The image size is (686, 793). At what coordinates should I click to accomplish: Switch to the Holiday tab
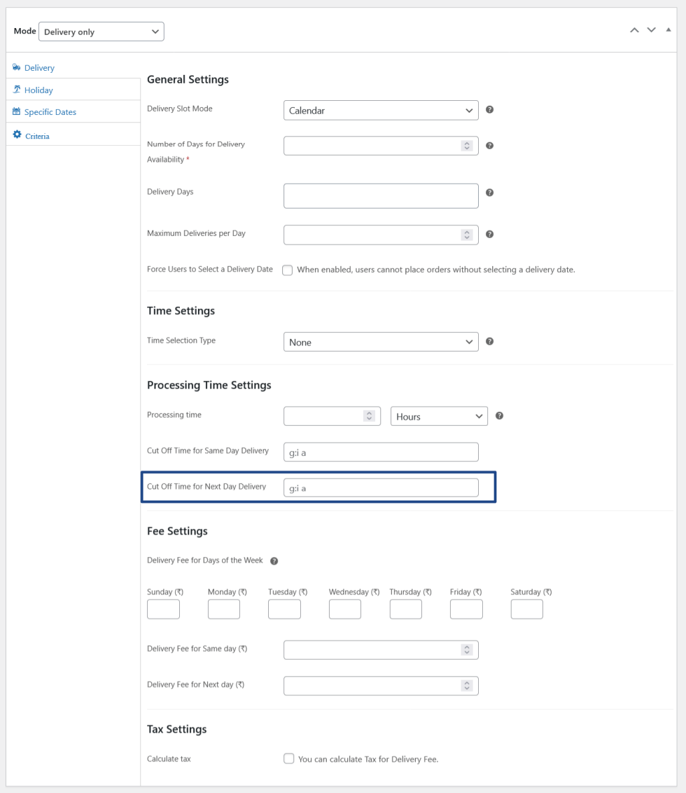point(38,90)
